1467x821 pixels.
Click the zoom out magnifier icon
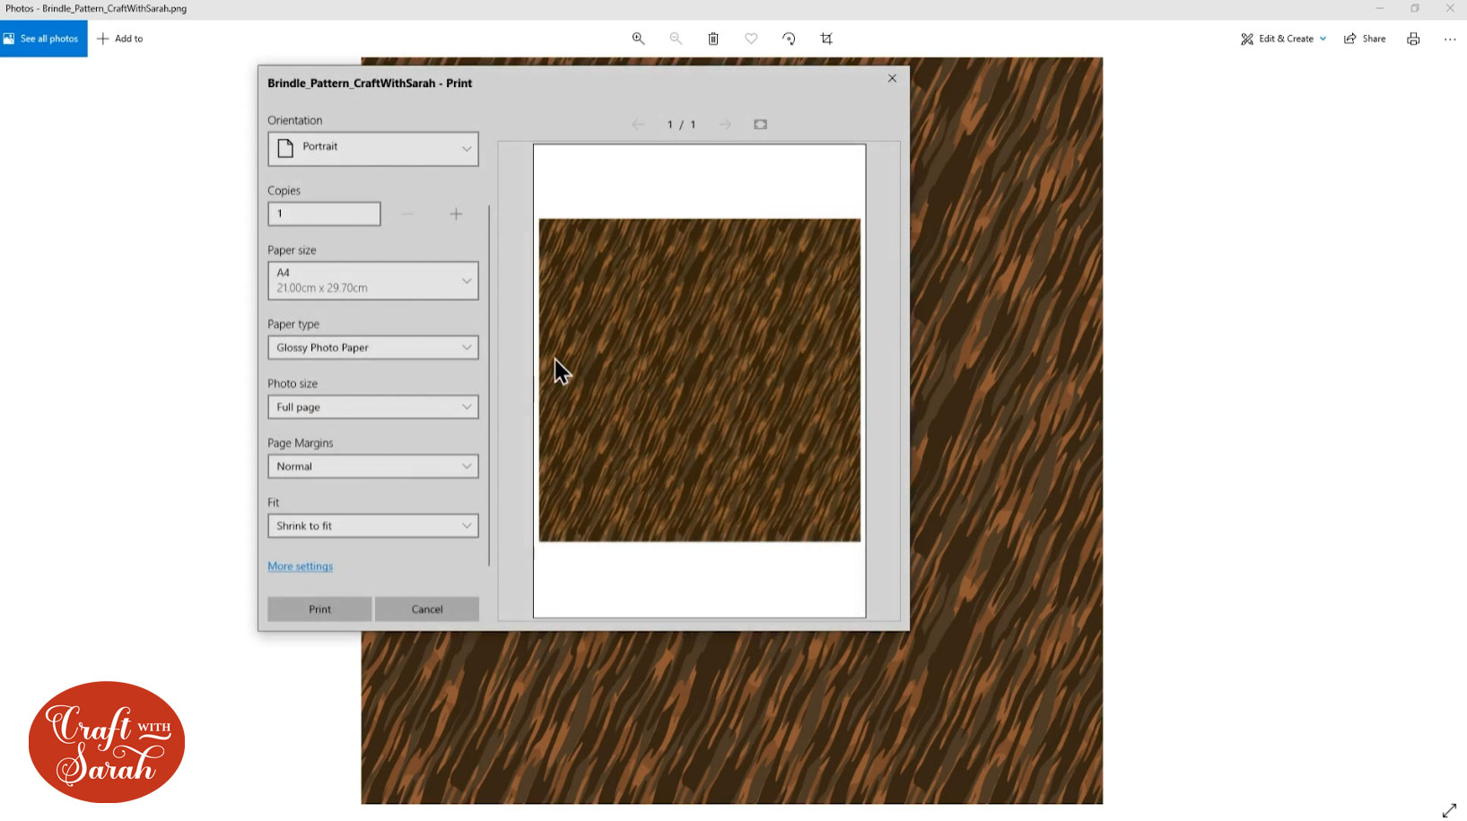pos(676,39)
